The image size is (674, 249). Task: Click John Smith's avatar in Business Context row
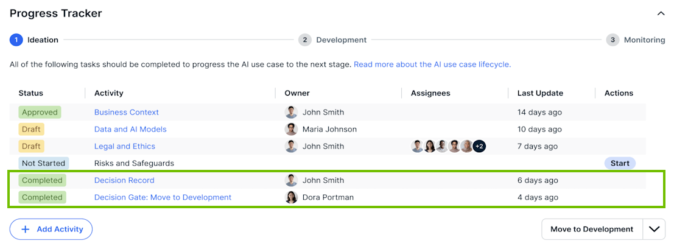(x=291, y=112)
